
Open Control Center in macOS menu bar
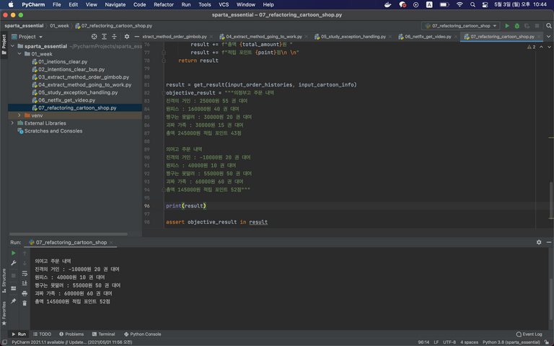(485, 4)
